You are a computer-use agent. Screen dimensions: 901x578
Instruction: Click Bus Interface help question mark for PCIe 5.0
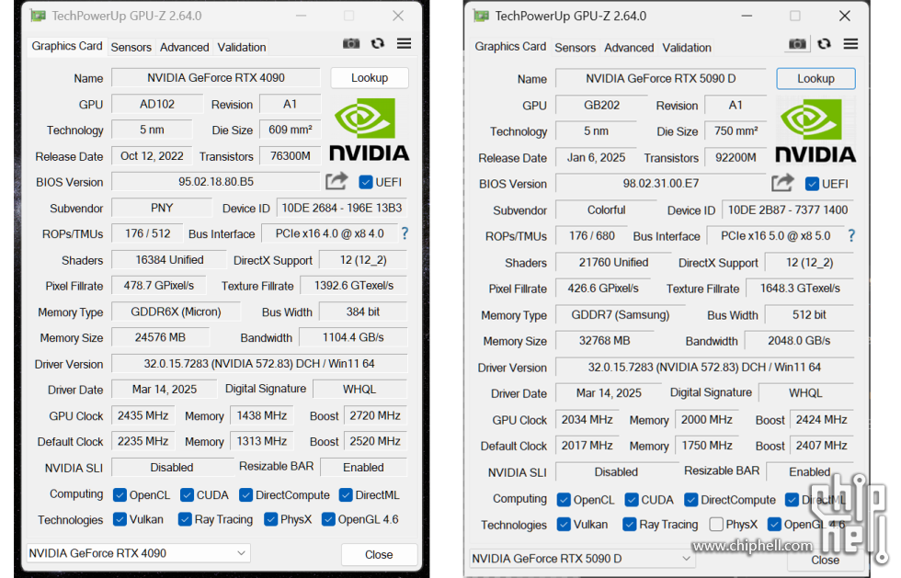[851, 235]
